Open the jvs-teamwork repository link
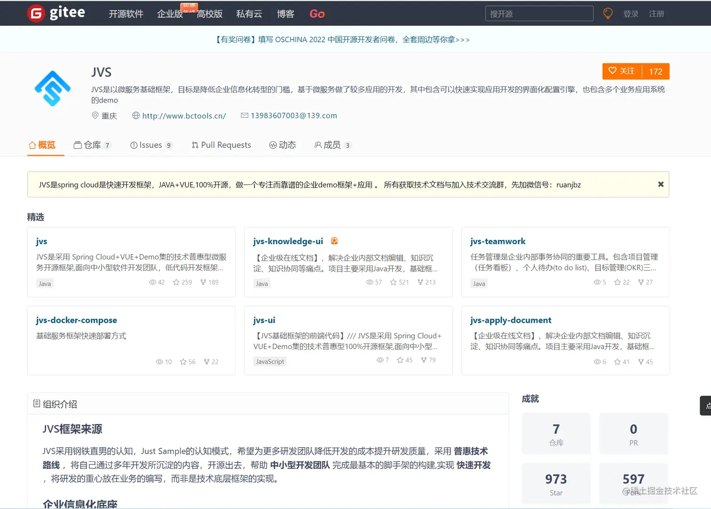711x509 pixels. (x=498, y=241)
